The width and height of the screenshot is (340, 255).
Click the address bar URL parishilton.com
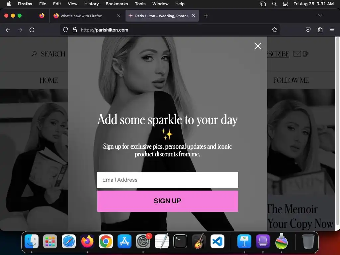[104, 30]
